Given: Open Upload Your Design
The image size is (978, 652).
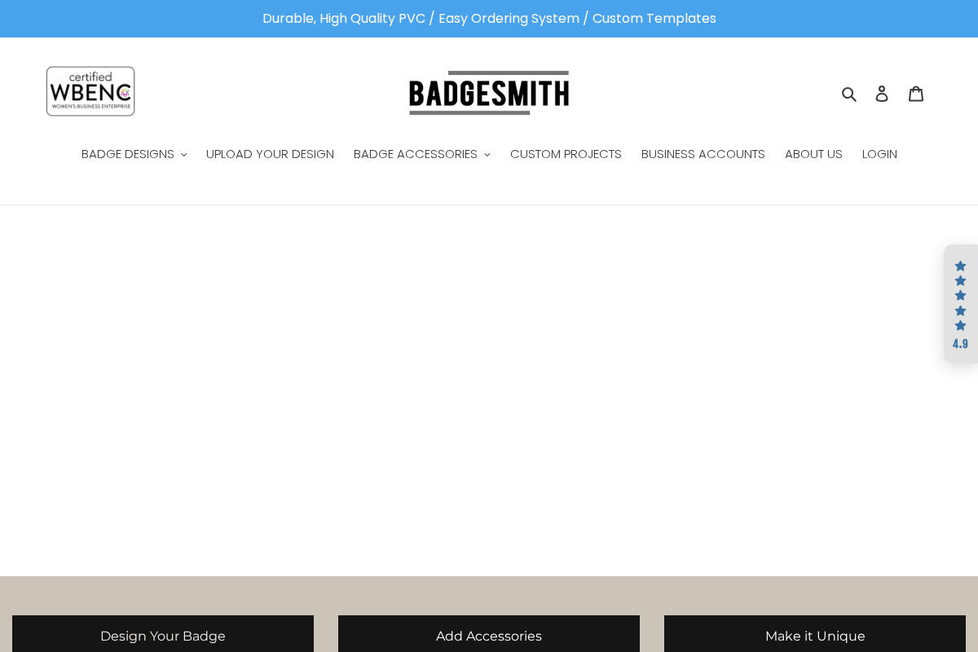Looking at the screenshot, I should click(x=270, y=154).
